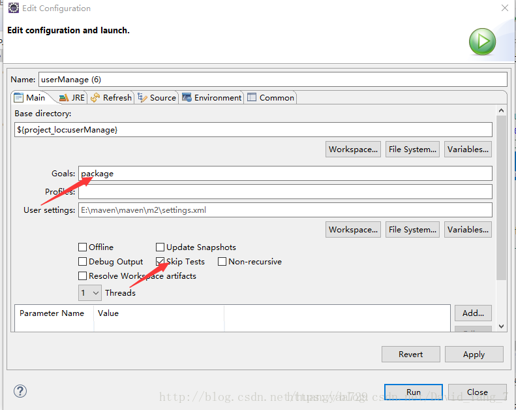Click the Value column header

pyautogui.click(x=159, y=313)
